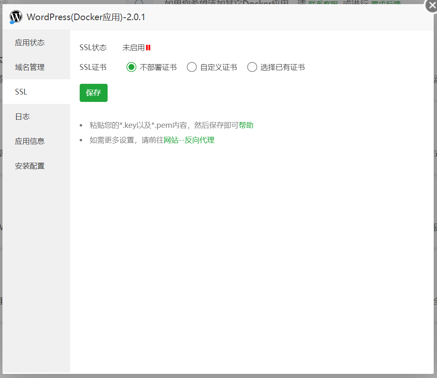Open the 域名管理 tab
The height and width of the screenshot is (378, 437).
pos(37,67)
